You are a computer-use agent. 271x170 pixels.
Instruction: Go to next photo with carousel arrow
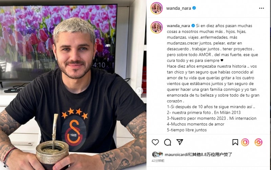click(x=139, y=91)
